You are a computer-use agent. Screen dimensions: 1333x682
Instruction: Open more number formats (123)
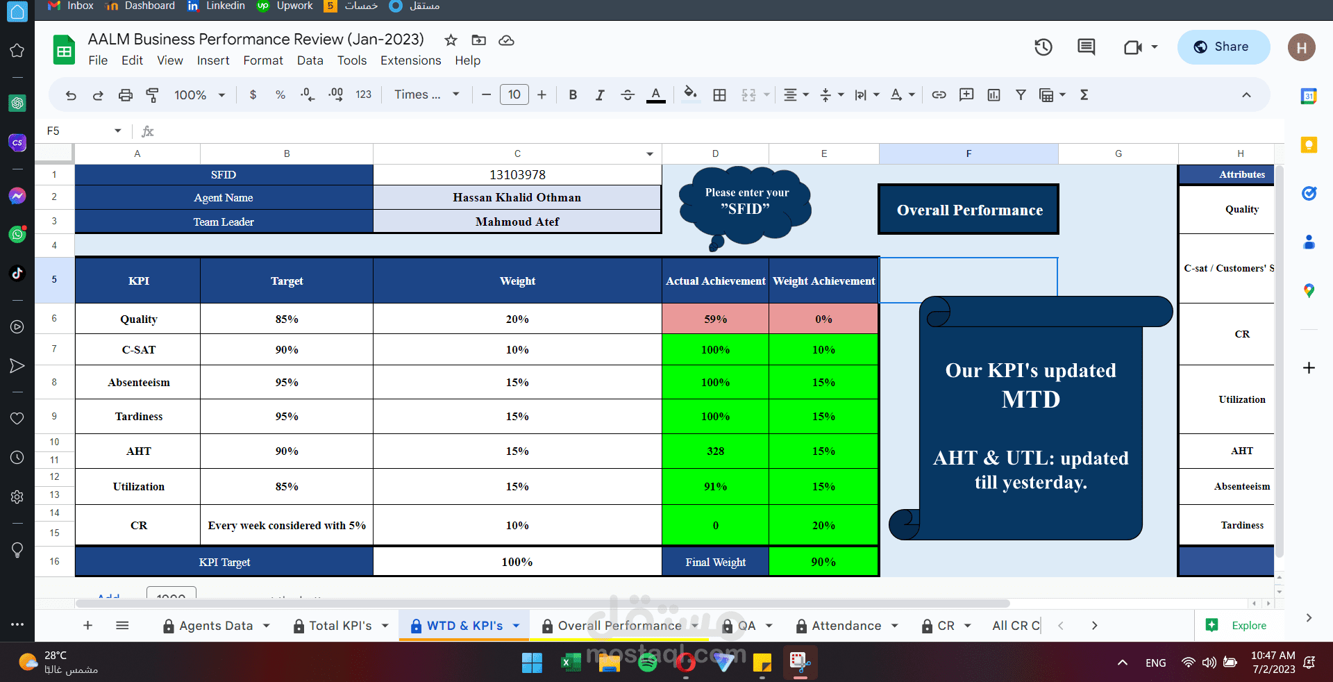363,95
